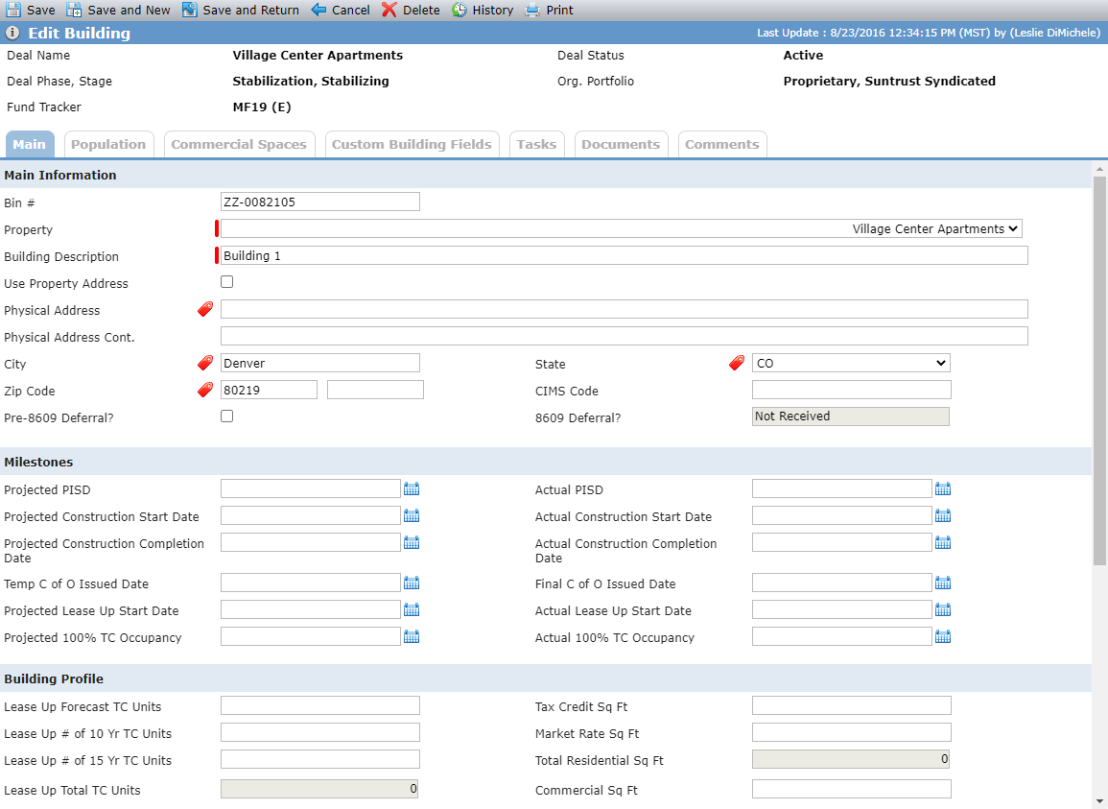Check the Use Property Address checkbox
The image size is (1108, 809).
pos(226,281)
